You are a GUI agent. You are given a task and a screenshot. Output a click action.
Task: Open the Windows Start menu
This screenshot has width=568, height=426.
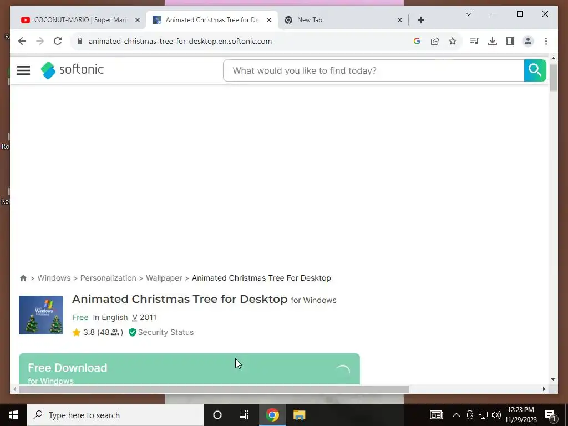(x=13, y=415)
